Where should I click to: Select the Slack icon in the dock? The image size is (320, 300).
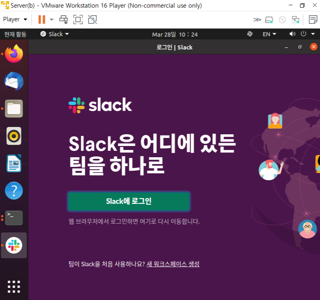click(x=14, y=245)
